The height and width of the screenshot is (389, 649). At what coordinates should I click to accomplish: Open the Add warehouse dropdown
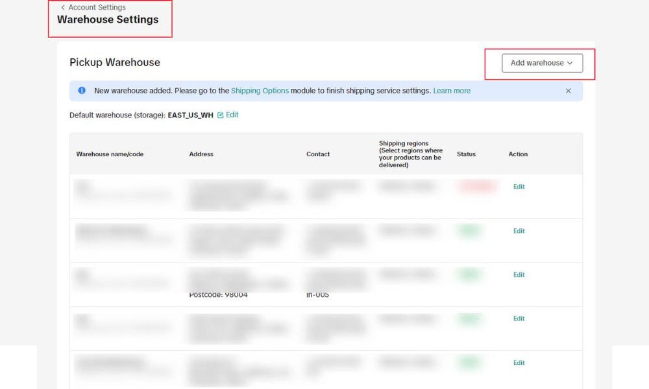pos(542,63)
